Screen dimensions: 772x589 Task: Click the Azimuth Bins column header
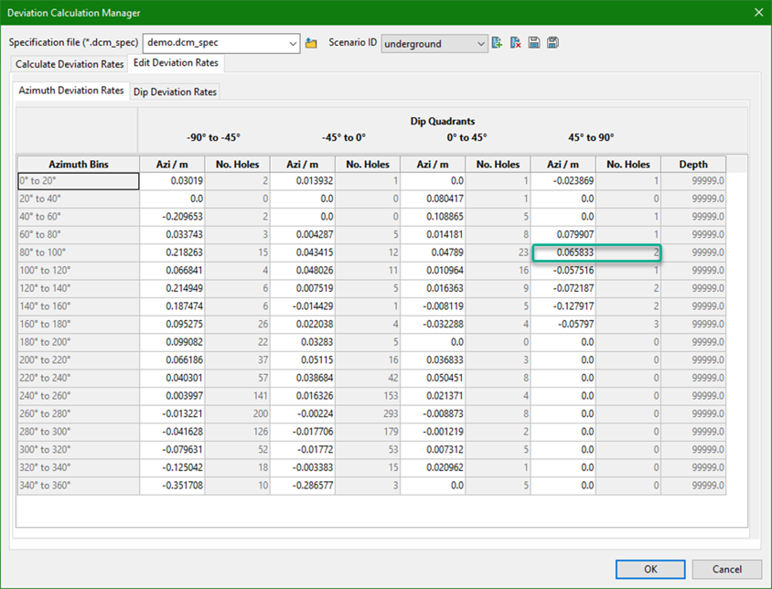point(78,165)
